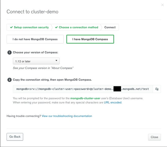Open the URL encoded link
This screenshot has width=167, height=147.
pos(113,103)
